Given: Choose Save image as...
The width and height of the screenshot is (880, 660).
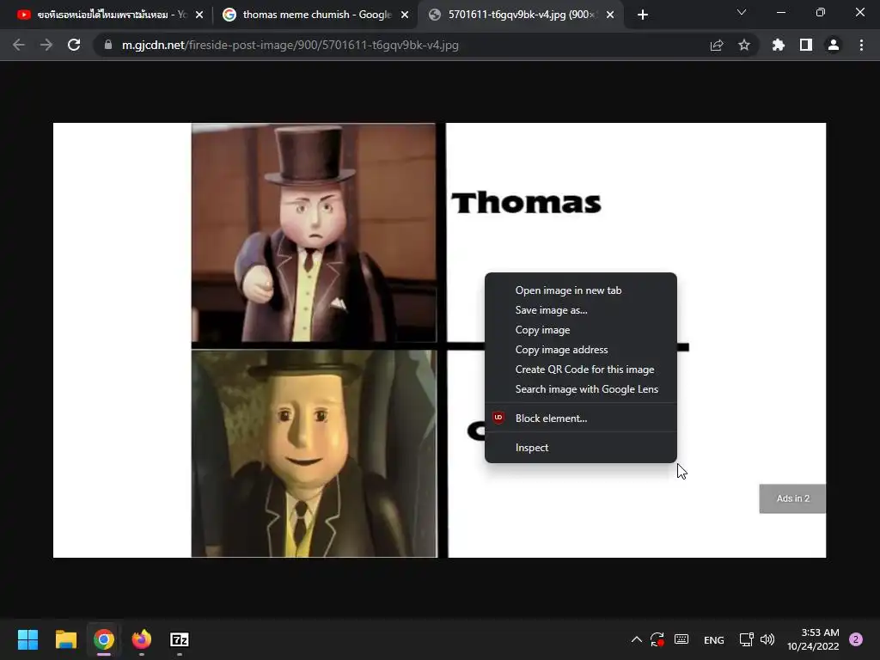Looking at the screenshot, I should coord(581,309).
